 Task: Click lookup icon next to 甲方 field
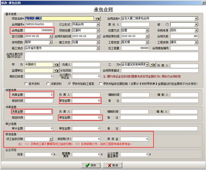click(57, 64)
